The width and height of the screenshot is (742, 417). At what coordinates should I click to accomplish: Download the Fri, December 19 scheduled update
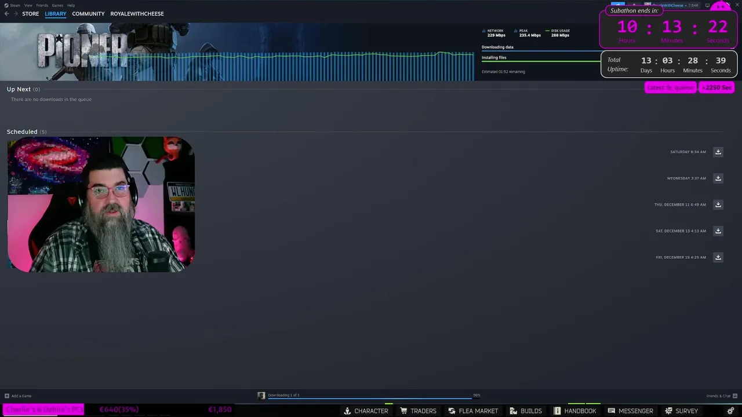718,257
